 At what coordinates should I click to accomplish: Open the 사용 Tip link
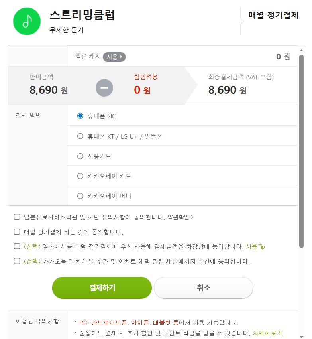click(255, 247)
